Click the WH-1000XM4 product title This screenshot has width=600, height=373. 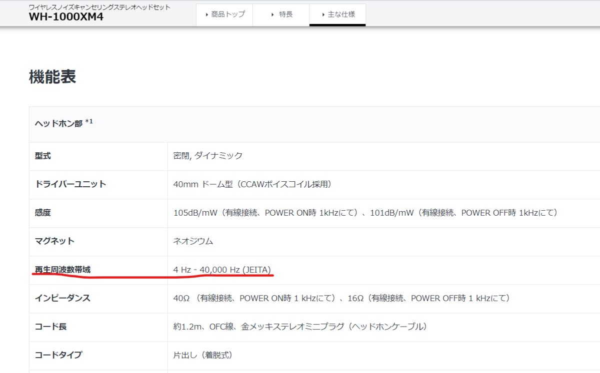tap(66, 17)
